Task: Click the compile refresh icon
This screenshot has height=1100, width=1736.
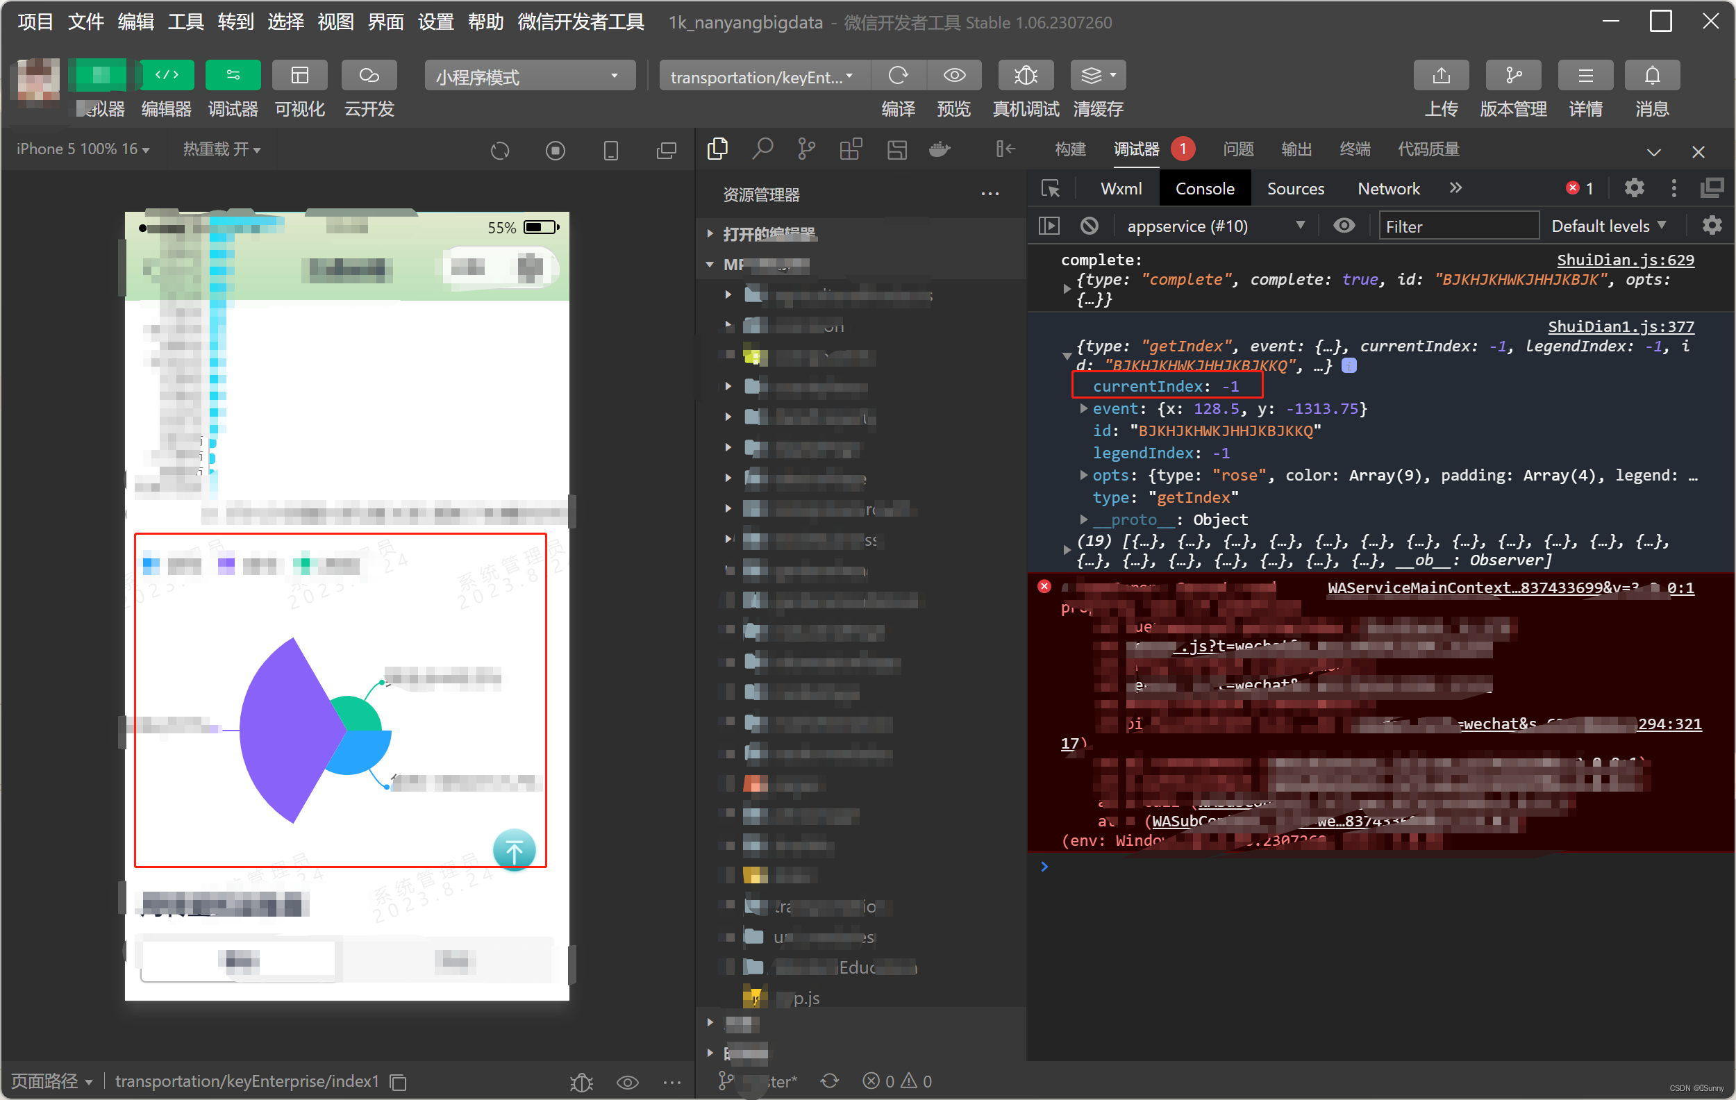Action: pyautogui.click(x=899, y=76)
